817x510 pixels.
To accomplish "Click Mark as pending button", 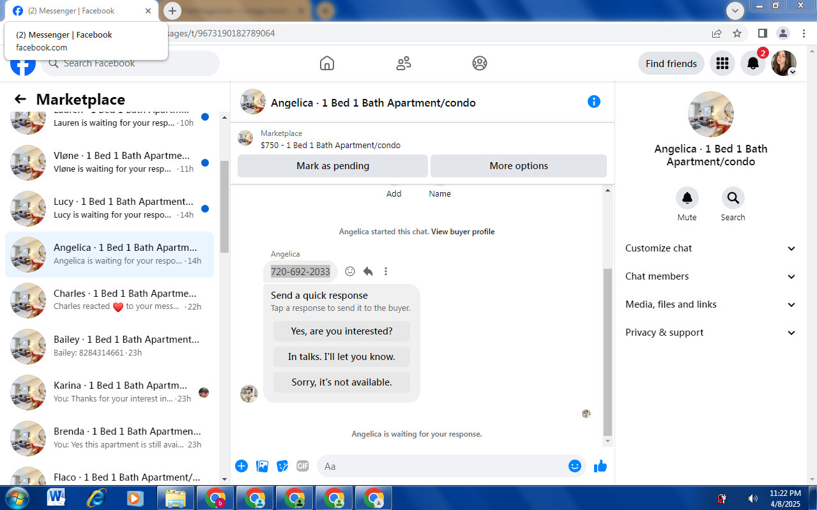I will [333, 166].
